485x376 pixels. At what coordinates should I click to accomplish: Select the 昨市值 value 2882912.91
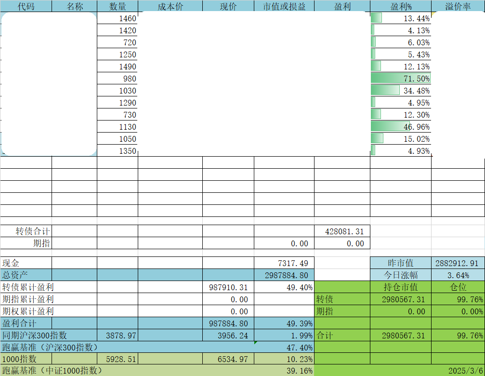[458, 263]
